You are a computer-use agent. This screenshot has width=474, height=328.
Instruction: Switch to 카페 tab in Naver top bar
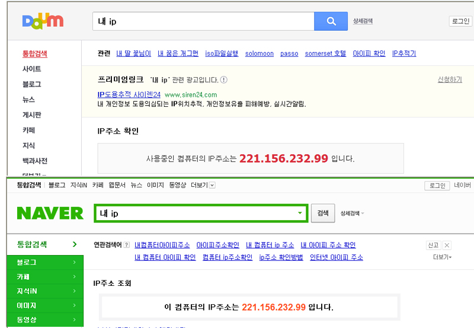coord(98,185)
